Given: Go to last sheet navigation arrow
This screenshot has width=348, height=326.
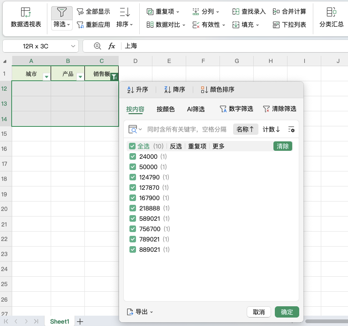Looking at the screenshot, I should tap(36, 321).
